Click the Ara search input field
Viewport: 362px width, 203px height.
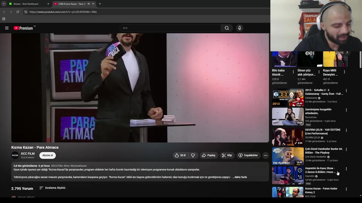point(171,28)
